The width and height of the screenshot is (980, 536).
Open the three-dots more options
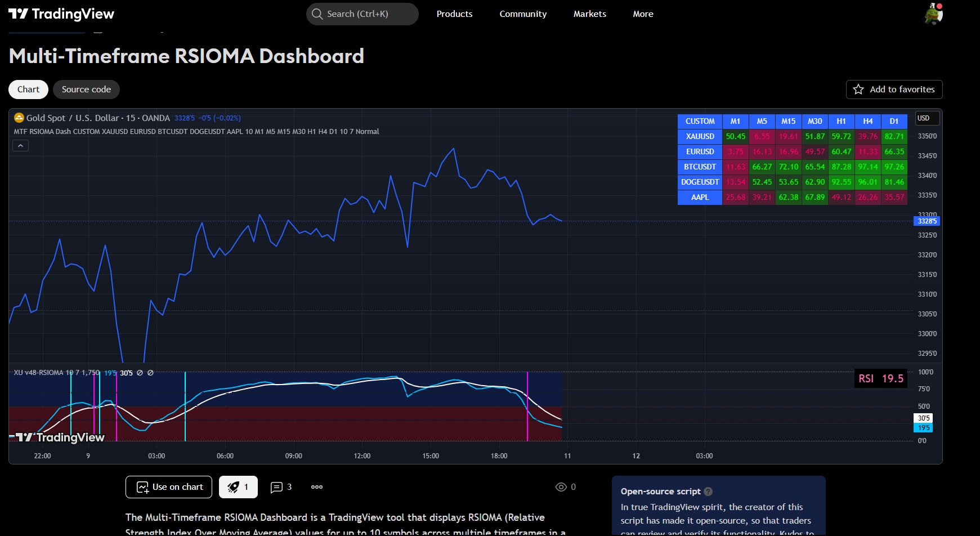(317, 487)
